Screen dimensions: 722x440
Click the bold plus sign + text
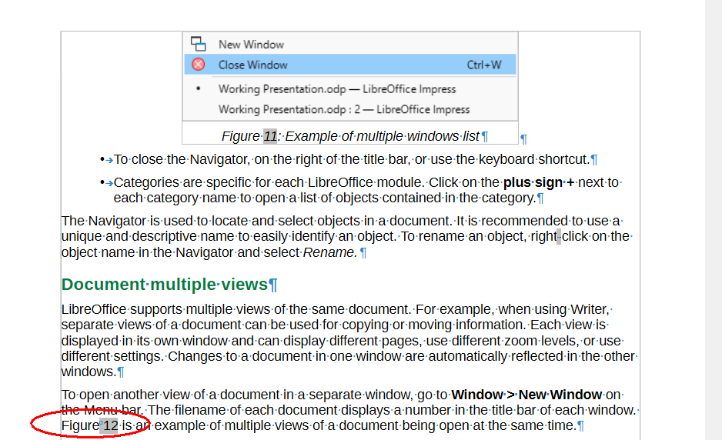(x=539, y=182)
